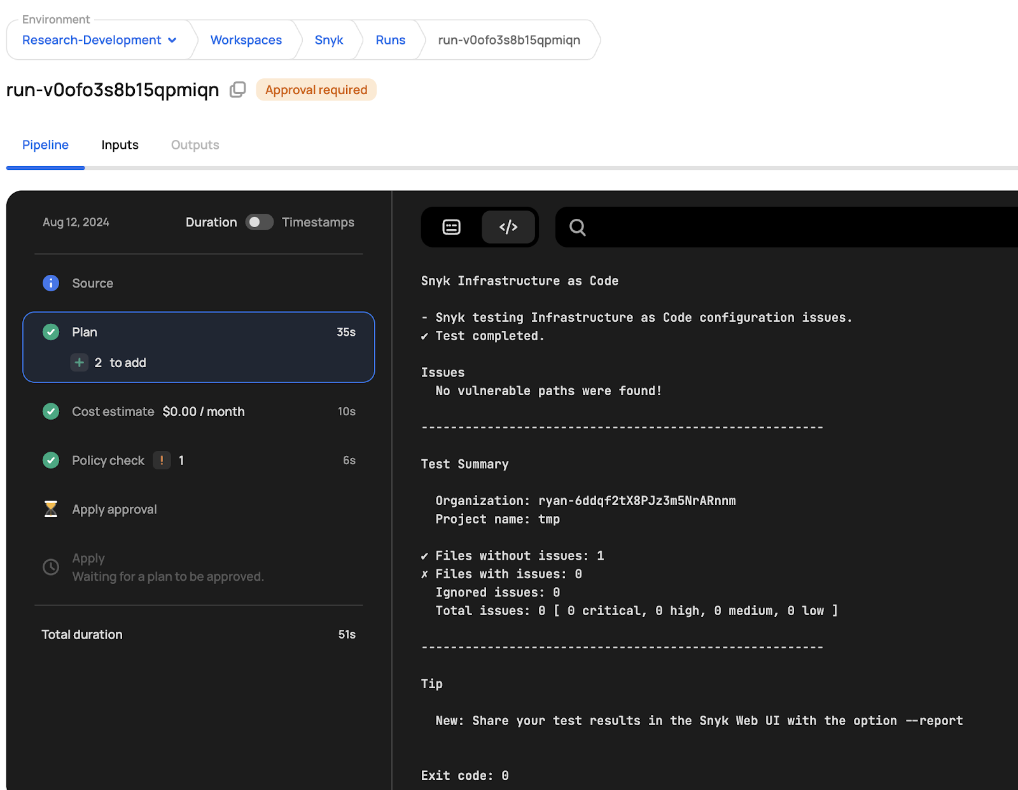The width and height of the screenshot is (1018, 790).
Task: Click 'Test Summary' heading in log
Action: pyautogui.click(x=464, y=464)
